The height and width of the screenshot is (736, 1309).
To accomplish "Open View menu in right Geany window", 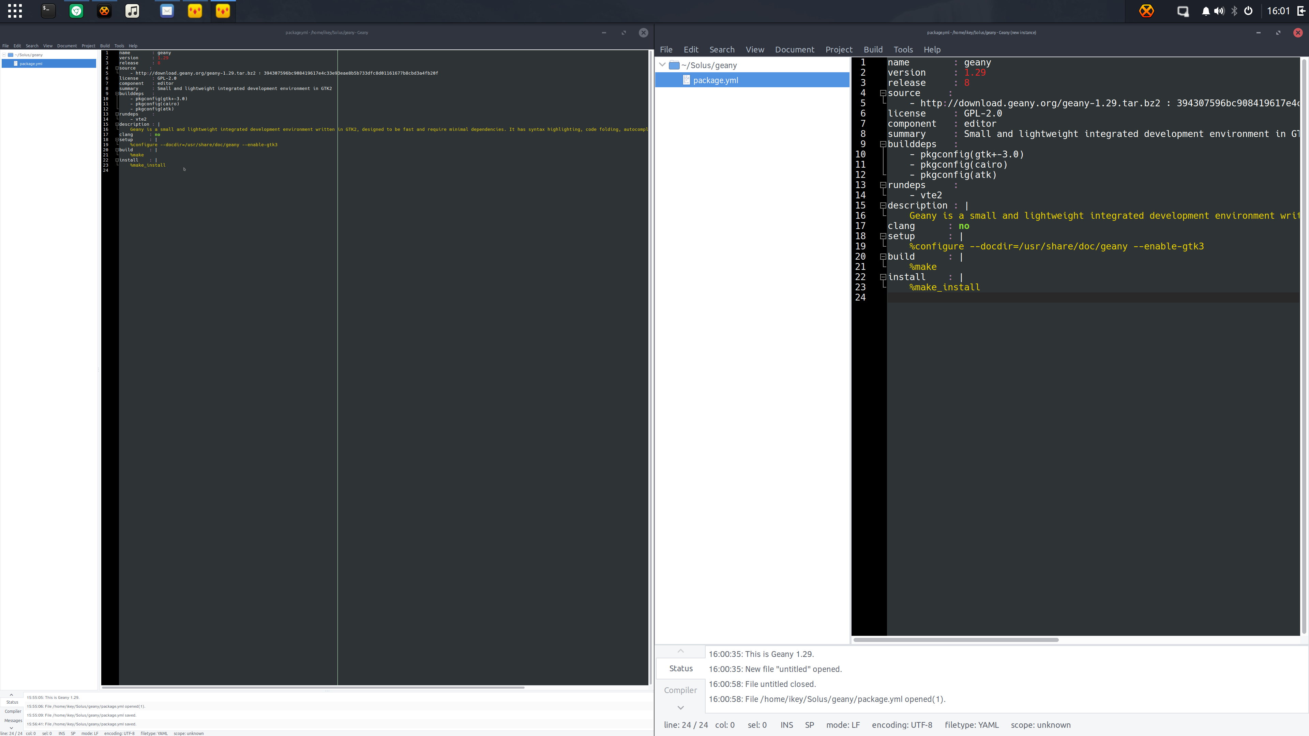I will pyautogui.click(x=755, y=49).
